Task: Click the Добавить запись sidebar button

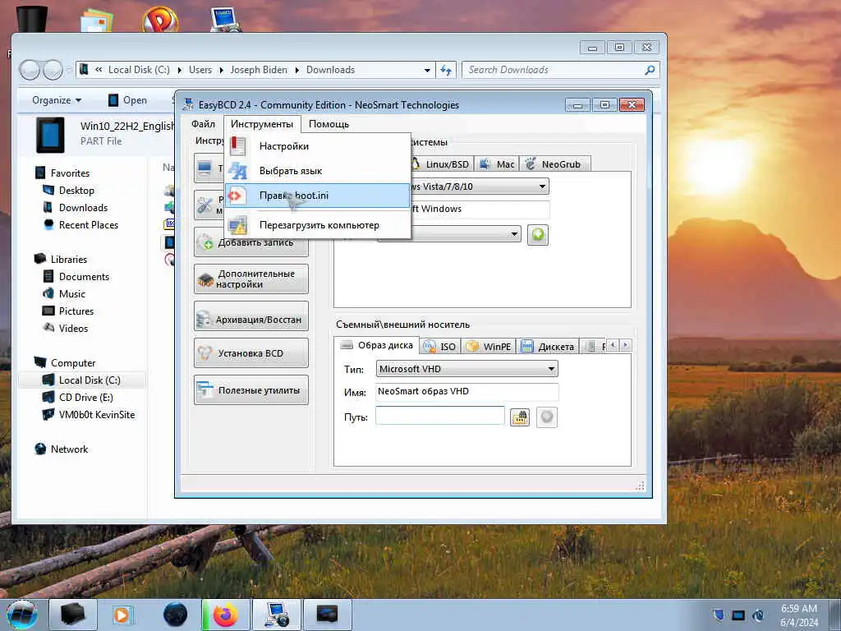Action: (251, 242)
